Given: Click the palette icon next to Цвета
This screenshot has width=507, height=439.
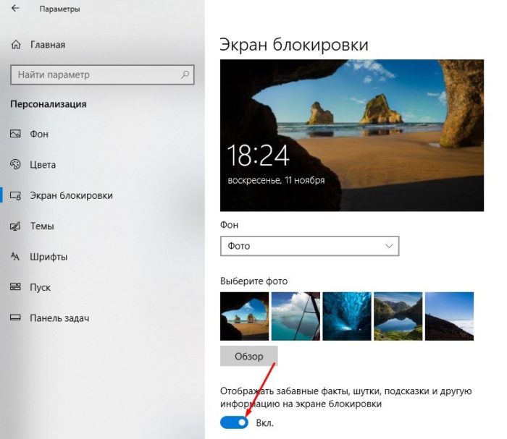Looking at the screenshot, I should 15,164.
